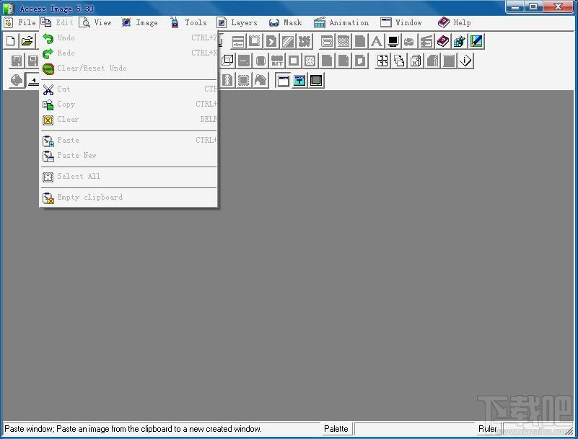Choose Empty clipboard from the Edit menu
This screenshot has height=439, width=578.
coord(128,198)
